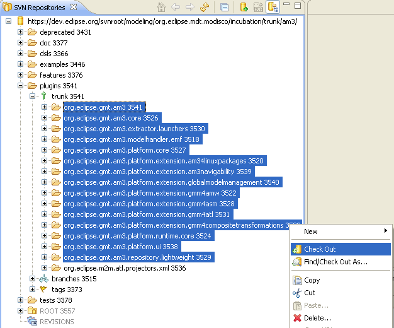Screen dimensions: 394x328
Task: Click the red Delete X icon
Action: pos(297,318)
